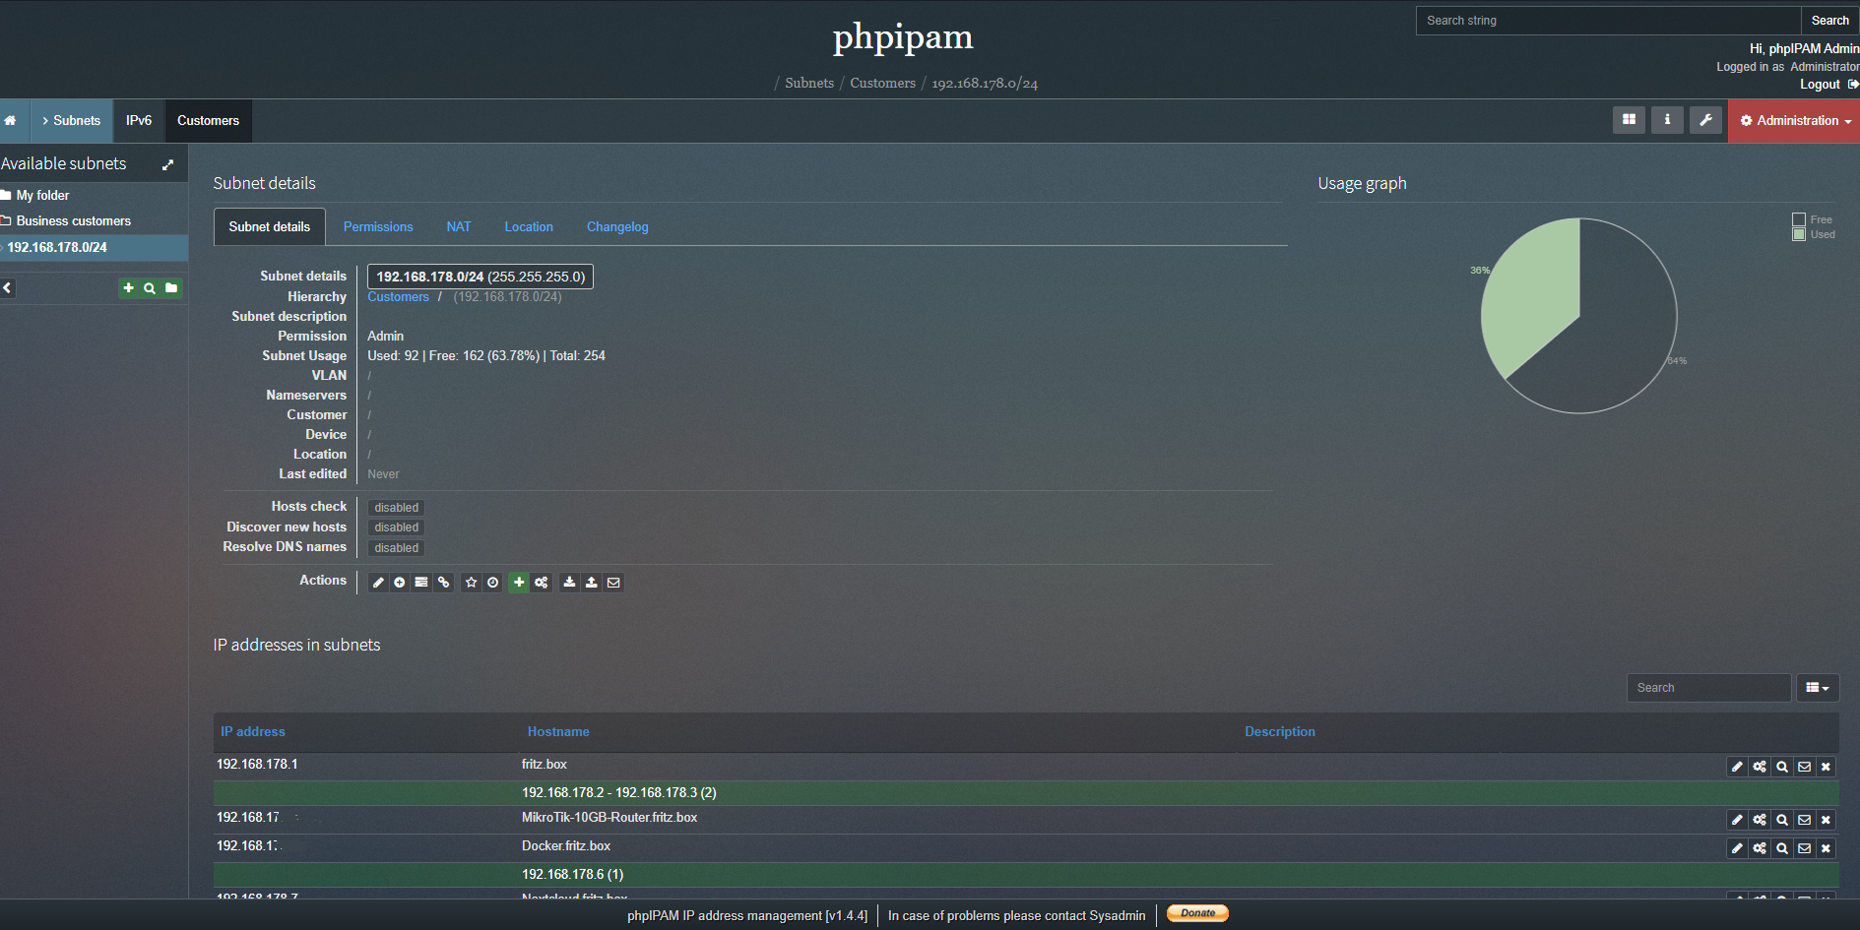Open Customers link in Hierarchy row
This screenshot has width=1860, height=930.
pos(398,297)
